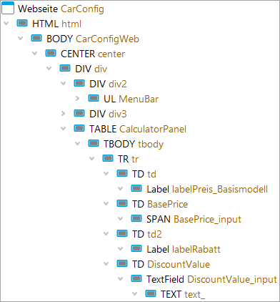This screenshot has height=302, width=280.
Task: Select the Label labelRabatt item
Action: point(184,249)
